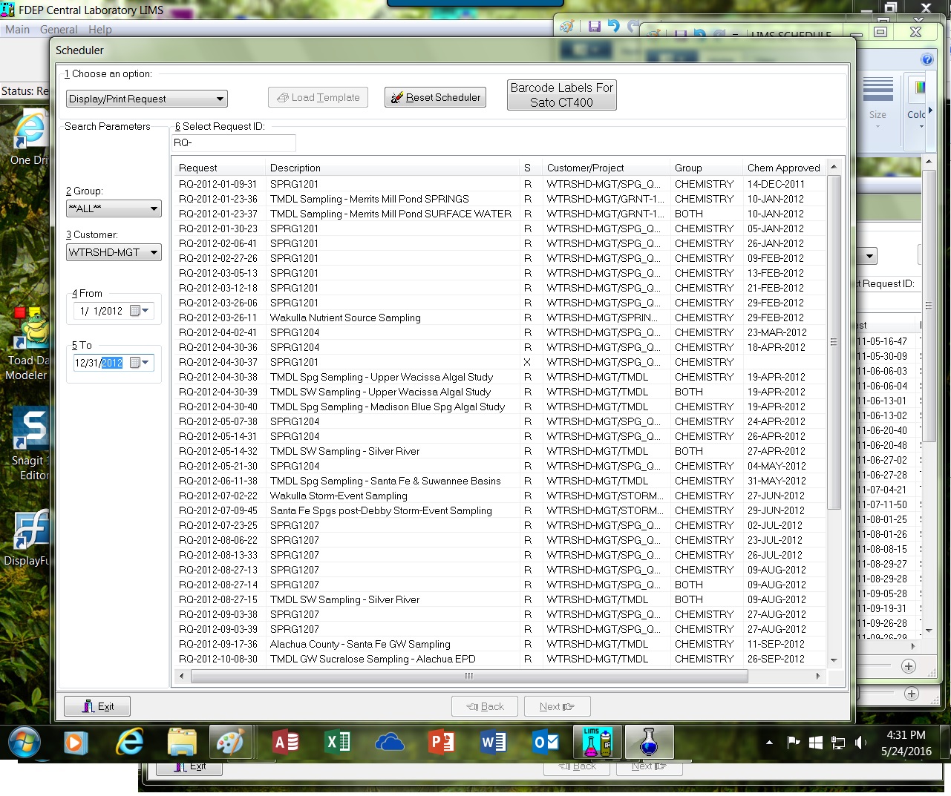This screenshot has width=951, height=796.
Task: Open the To date calendar picker
Action: point(140,363)
